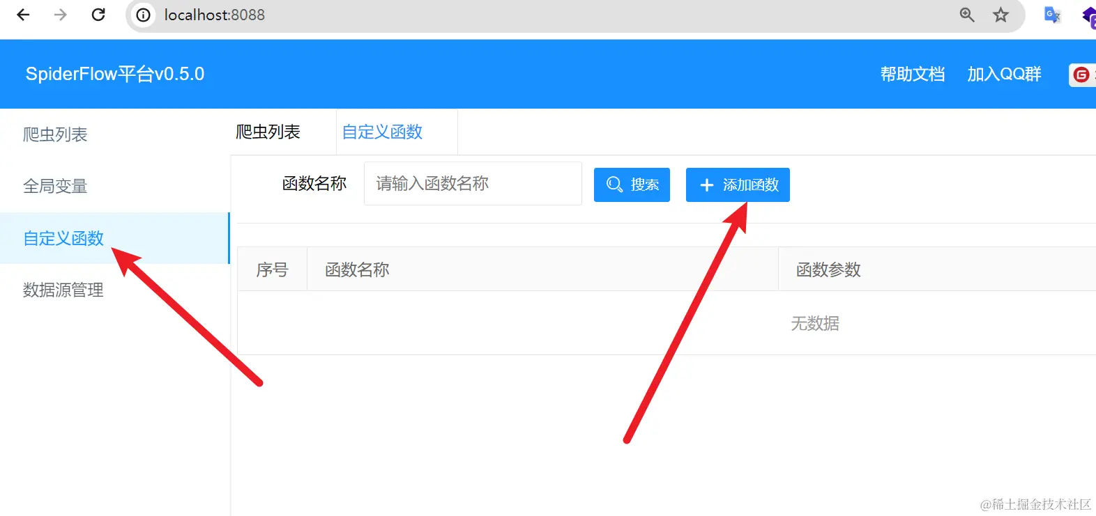Open the 加入QQ群 link

pos(1004,74)
